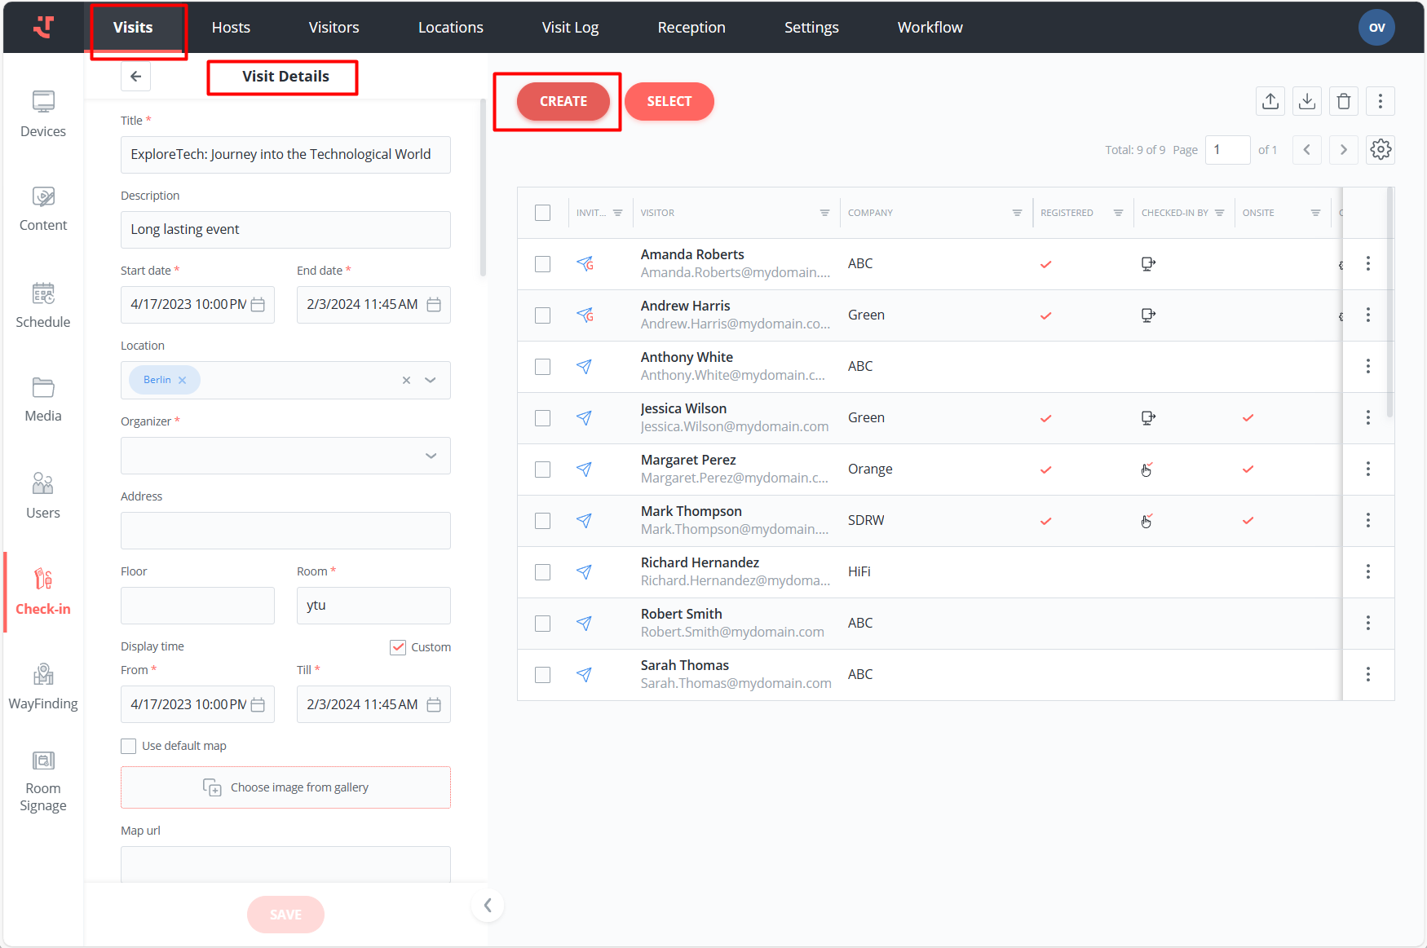Click the back arrow beside Visit Details
This screenshot has height=948, width=1427.
[x=136, y=77]
